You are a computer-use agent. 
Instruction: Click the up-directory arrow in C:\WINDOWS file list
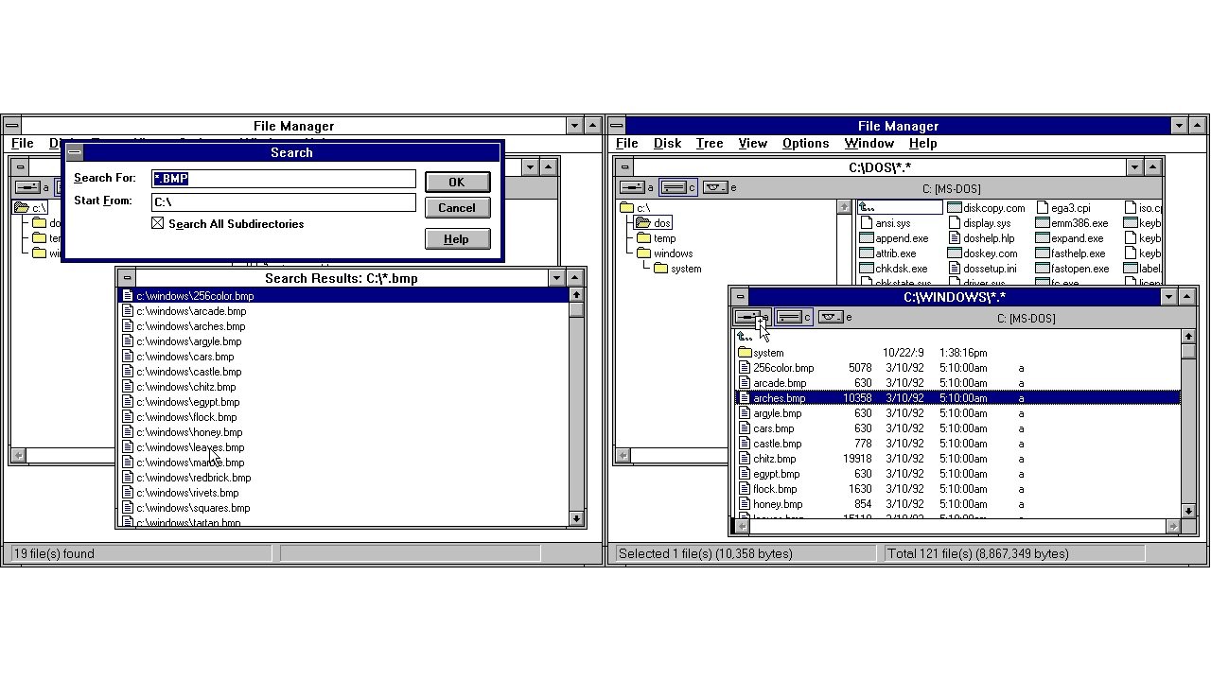point(745,337)
